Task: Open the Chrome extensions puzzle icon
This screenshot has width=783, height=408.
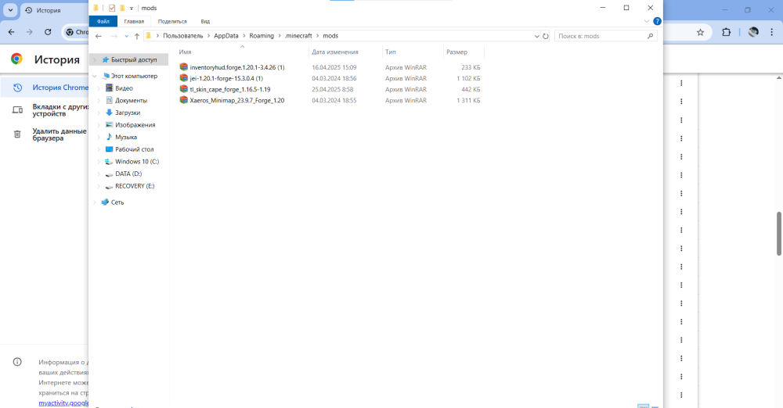Action: click(x=726, y=32)
